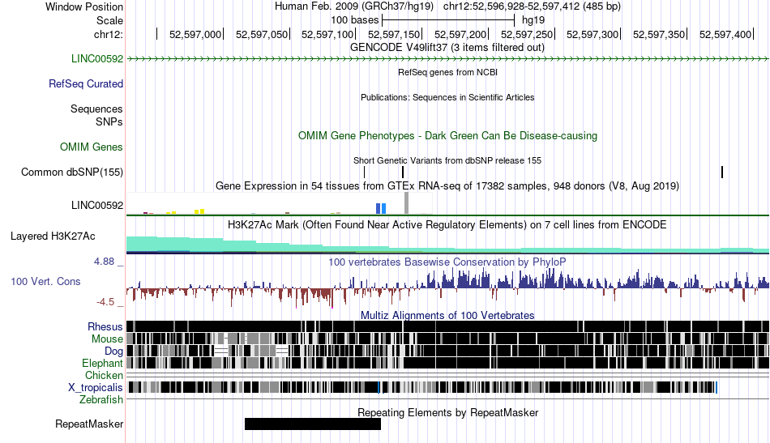Click the RefSeq genes from NCBI title
770x443 pixels.
(x=447, y=72)
